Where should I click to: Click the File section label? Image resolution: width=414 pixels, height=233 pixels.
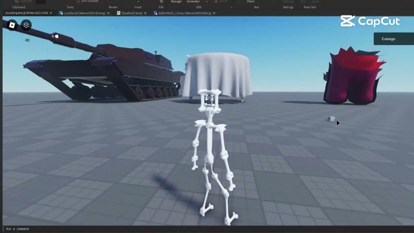161,7
